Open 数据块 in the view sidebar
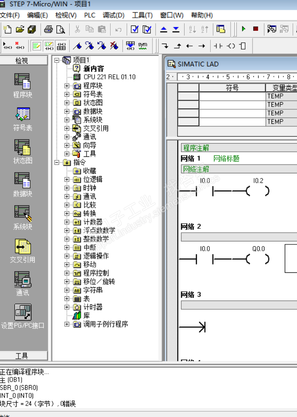297x417 pixels. tap(23, 185)
